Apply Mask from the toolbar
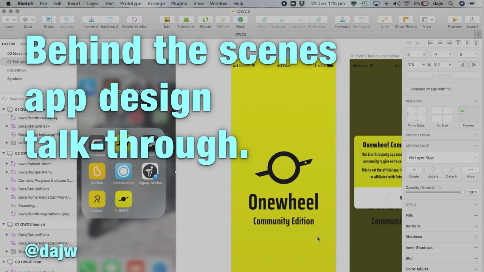The image size is (484, 272). click(240, 20)
